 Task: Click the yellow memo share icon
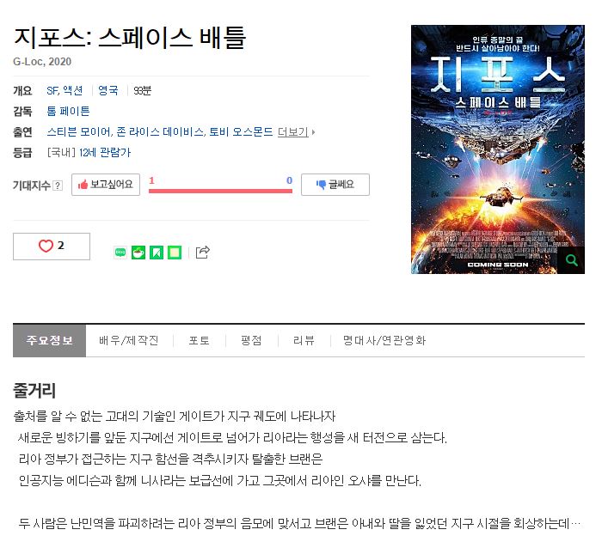[x=175, y=253]
